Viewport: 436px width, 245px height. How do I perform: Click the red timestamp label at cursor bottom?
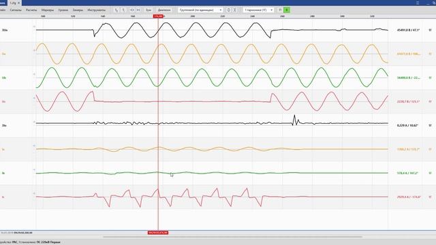point(158,233)
